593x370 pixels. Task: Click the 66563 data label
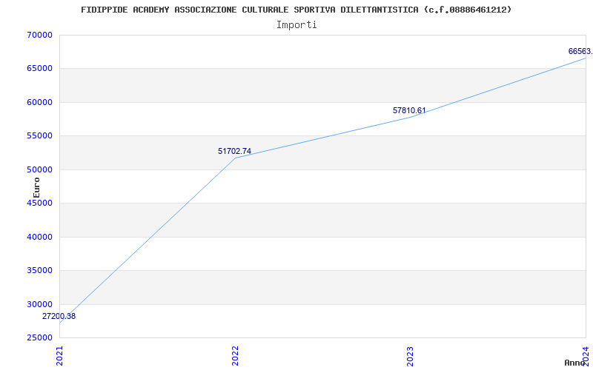(x=580, y=51)
